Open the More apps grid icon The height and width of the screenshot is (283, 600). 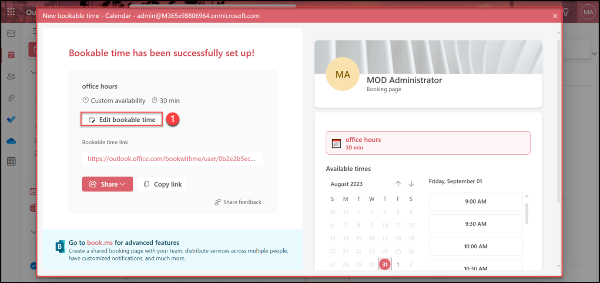point(11,162)
